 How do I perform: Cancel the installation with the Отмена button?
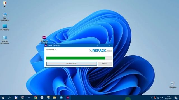(105, 64)
